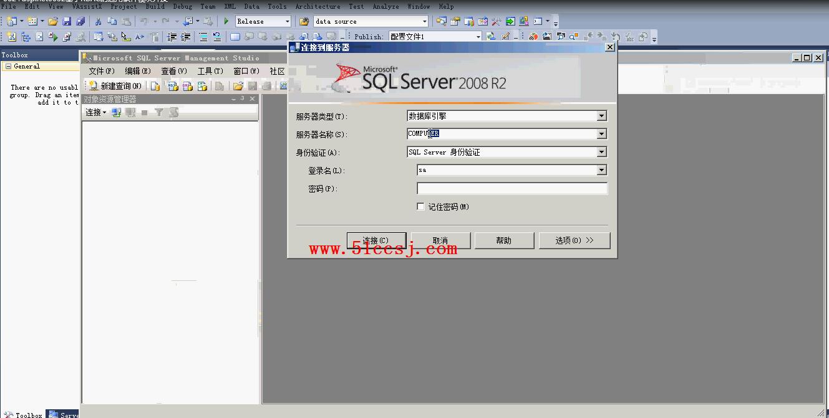Open the Publish profile 配置文件1 dropdown
The width and height of the screenshot is (829, 418).
[478, 37]
